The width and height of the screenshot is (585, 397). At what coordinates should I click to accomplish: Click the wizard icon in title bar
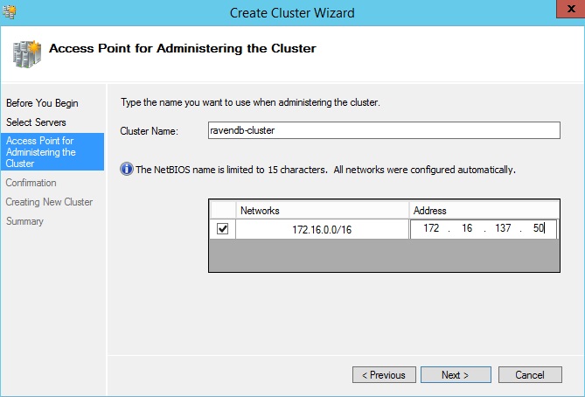pos(9,12)
